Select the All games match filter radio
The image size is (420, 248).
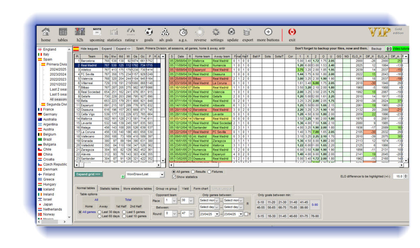174,172
